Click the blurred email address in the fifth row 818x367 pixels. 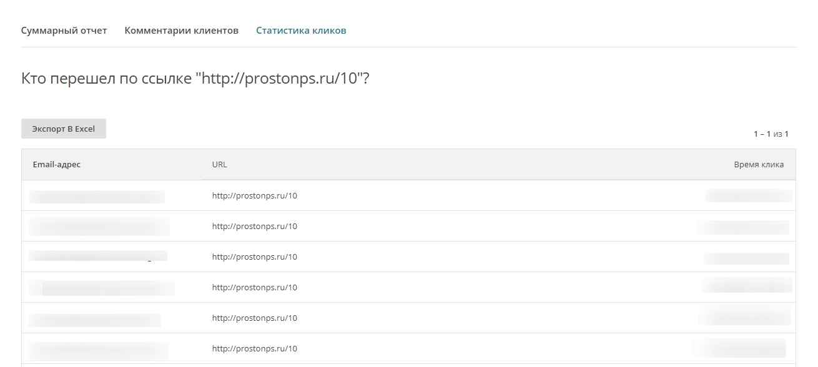[95, 320]
